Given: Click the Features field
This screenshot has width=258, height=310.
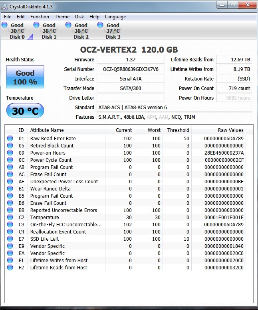Looking at the screenshot, I should (175, 117).
